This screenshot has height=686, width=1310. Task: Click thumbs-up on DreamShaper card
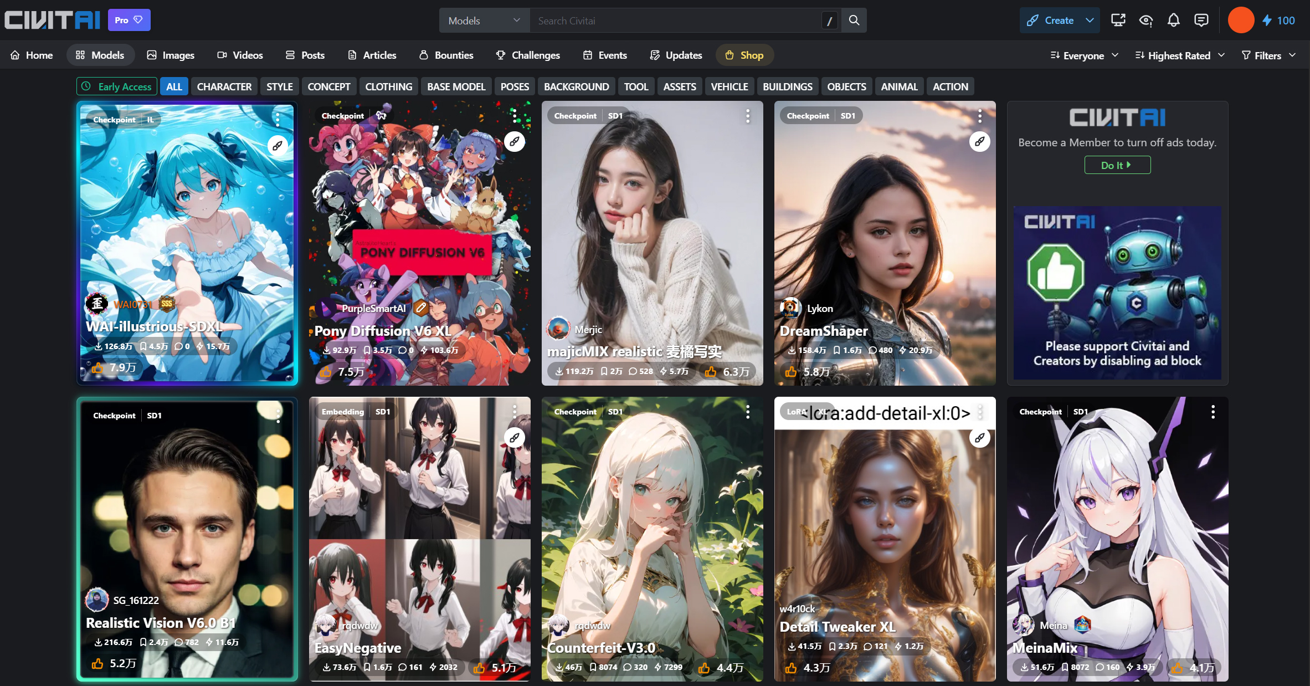point(791,371)
